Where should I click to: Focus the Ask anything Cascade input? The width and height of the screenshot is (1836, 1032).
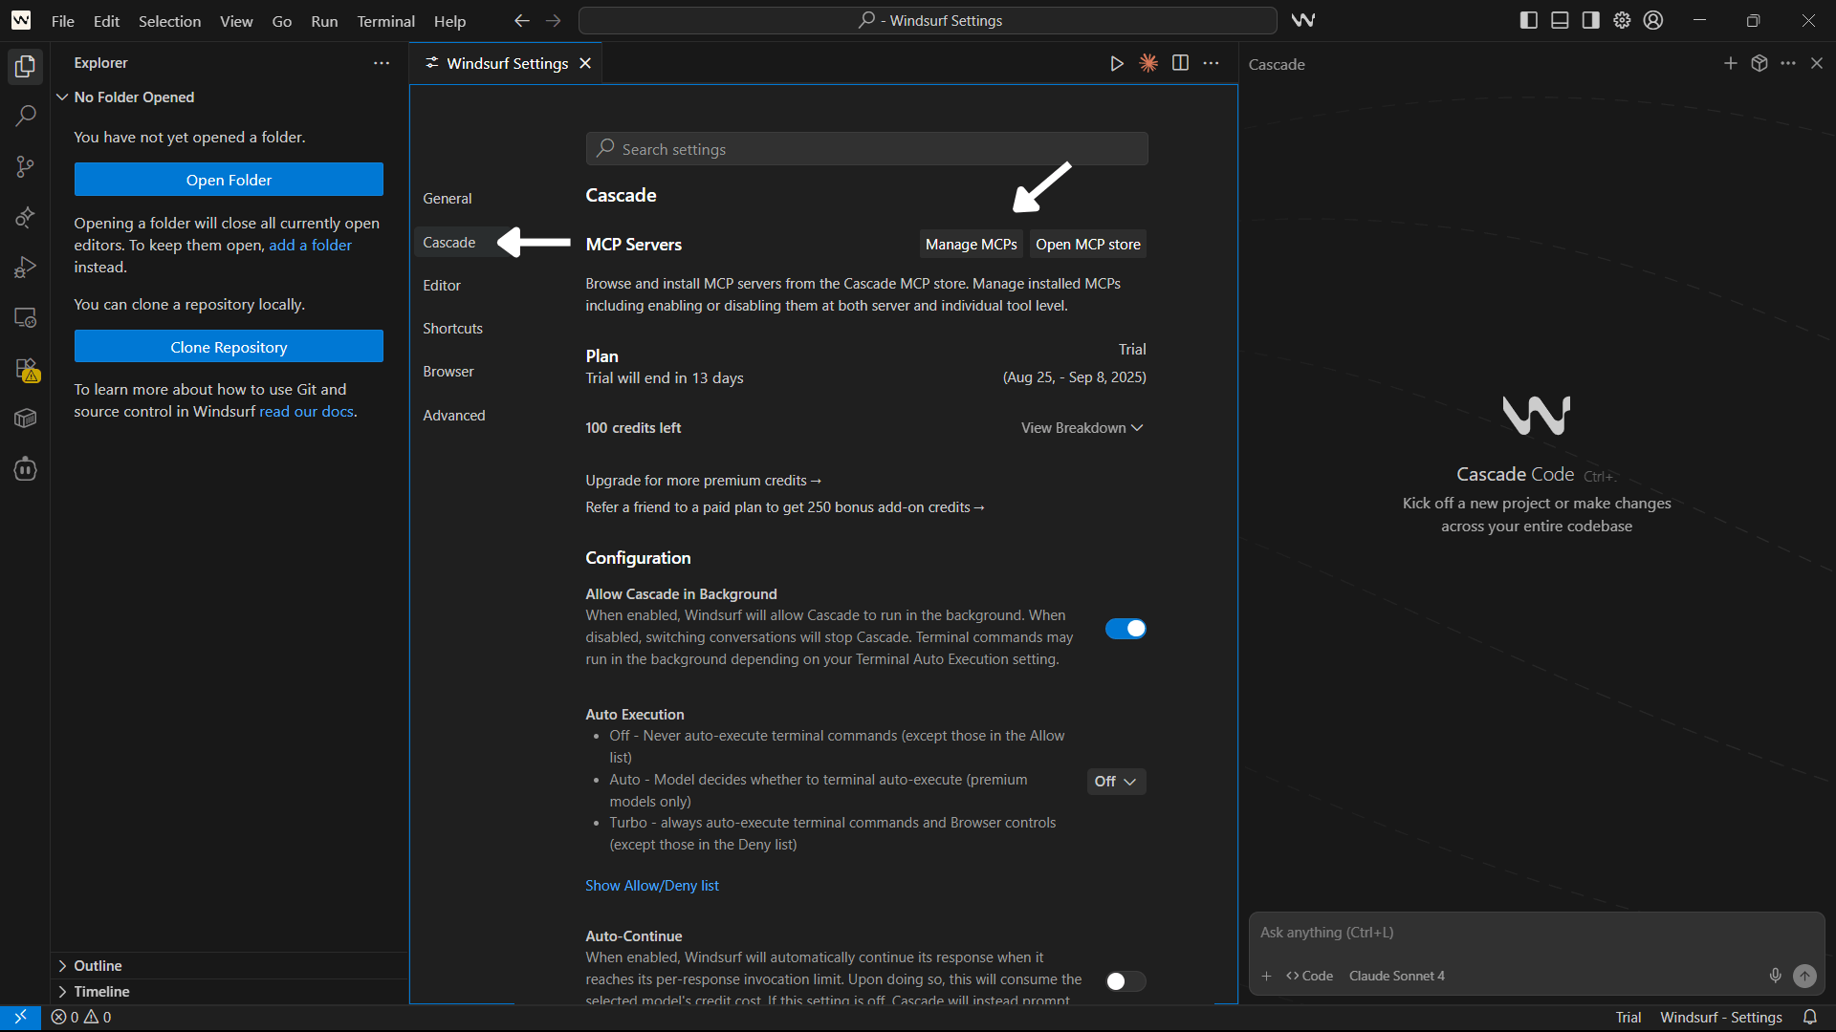coord(1536,933)
